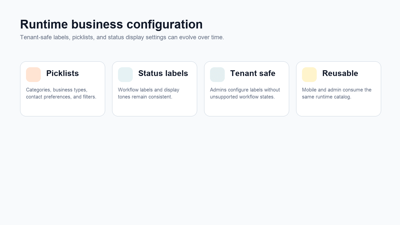Click 'same runtime catalog' text line
Image resolution: width=400 pixels, height=225 pixels.
click(326, 97)
